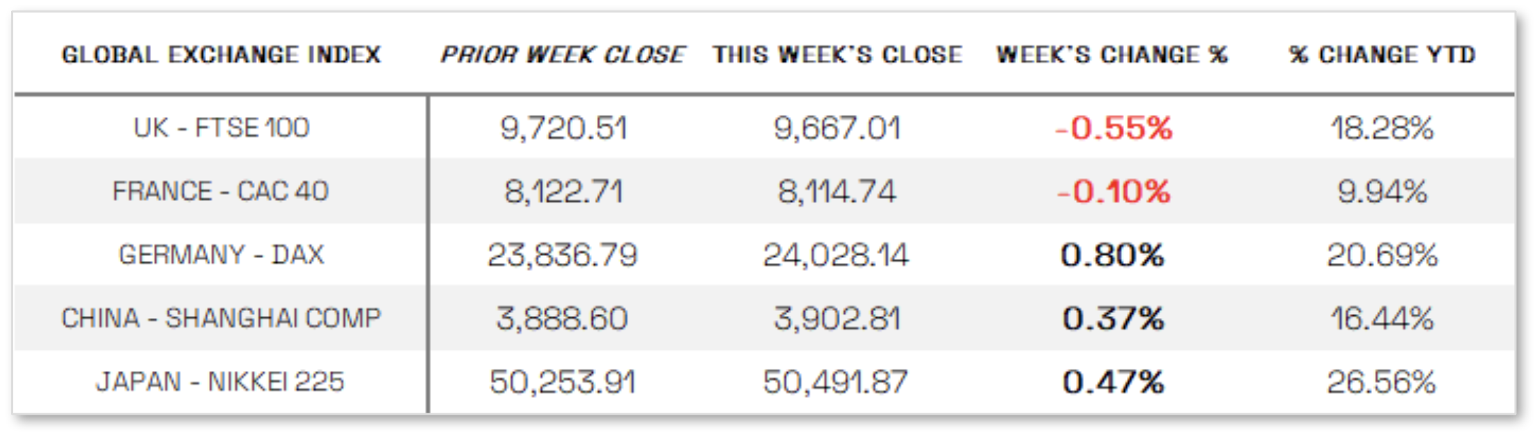The image size is (1535, 437).
Task: Select the 26.56% YTD change value
Action: pyautogui.click(x=1381, y=381)
